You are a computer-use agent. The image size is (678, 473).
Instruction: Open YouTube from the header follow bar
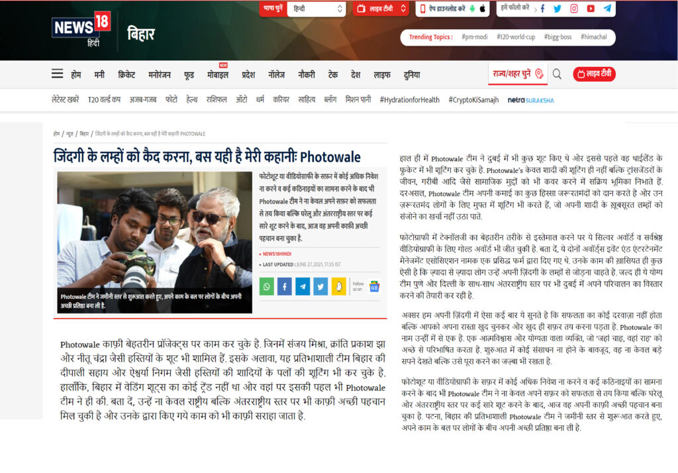[x=591, y=9]
